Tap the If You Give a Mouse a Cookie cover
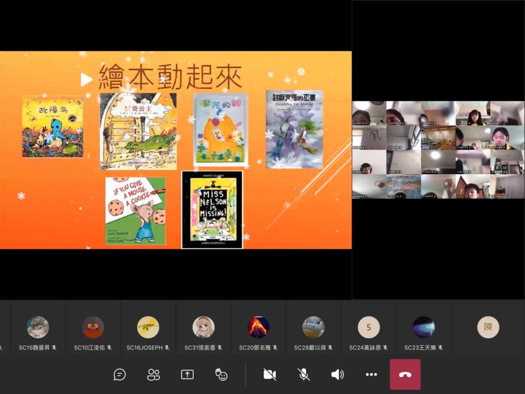525x394 pixels. point(135,211)
